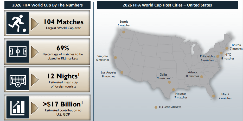The height and width of the screenshot is (121, 243).
Task: Click the Seattle map marker dot
Action: (124, 32)
